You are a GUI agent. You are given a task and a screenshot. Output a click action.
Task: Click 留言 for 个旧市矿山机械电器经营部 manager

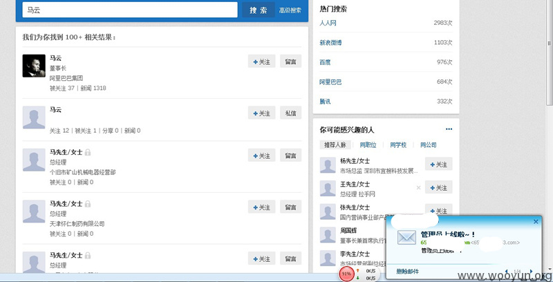click(x=290, y=156)
